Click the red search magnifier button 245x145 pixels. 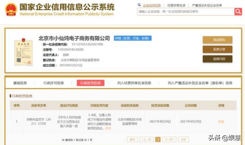click(238, 12)
